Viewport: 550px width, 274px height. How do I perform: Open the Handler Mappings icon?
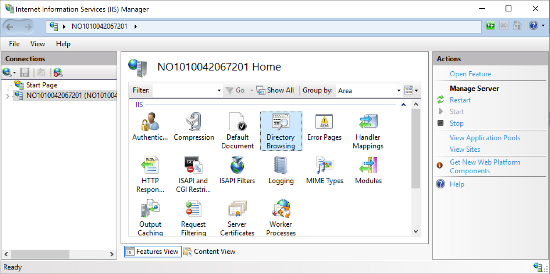[368, 123]
